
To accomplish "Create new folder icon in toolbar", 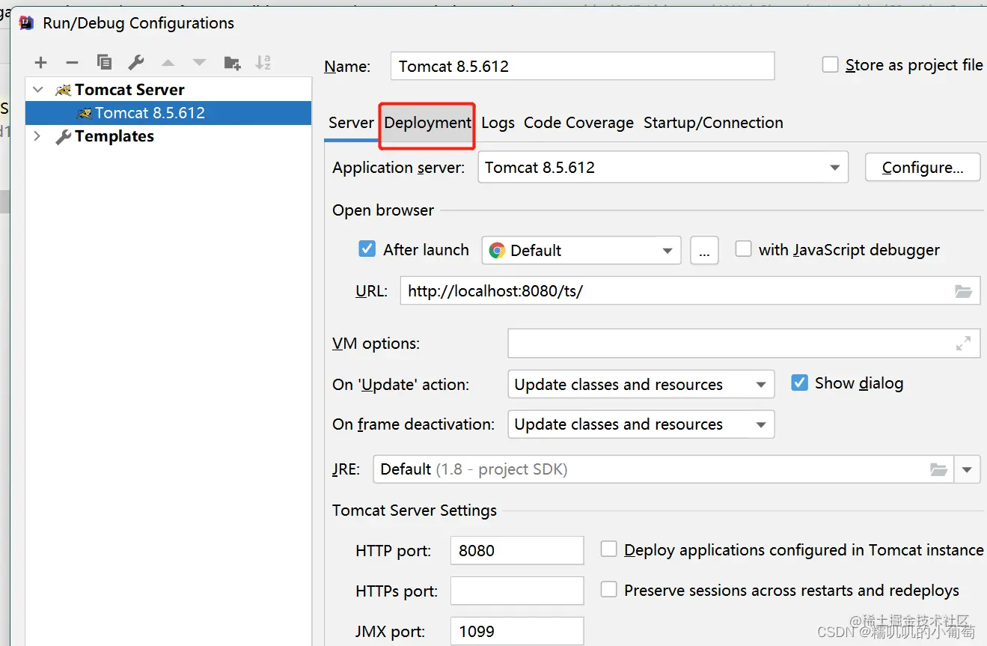I will [x=233, y=63].
